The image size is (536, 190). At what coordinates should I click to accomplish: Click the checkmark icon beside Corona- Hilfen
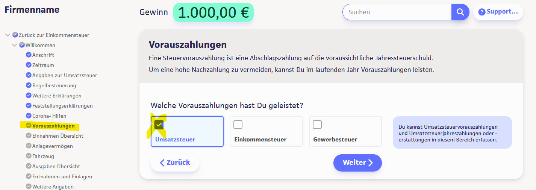pos(29,116)
